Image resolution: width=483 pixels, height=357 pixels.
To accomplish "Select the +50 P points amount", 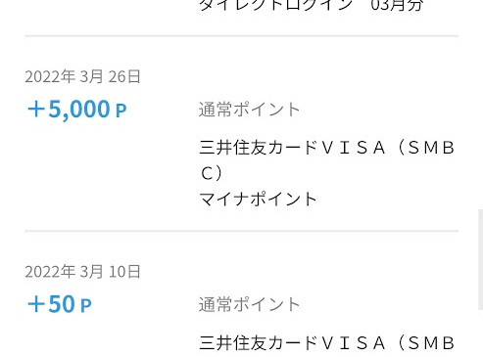I will click(60, 304).
